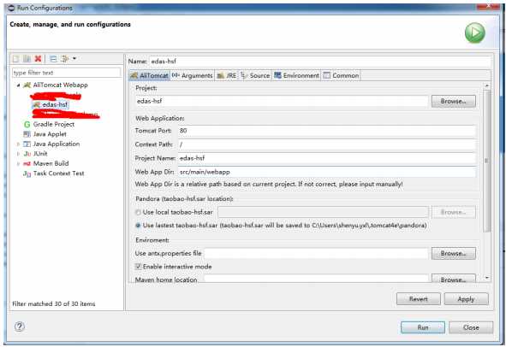Select Java Applet in the tree

coord(50,134)
